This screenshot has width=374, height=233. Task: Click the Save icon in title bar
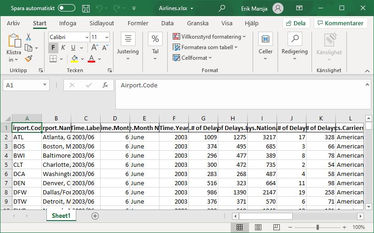[x=86, y=8]
